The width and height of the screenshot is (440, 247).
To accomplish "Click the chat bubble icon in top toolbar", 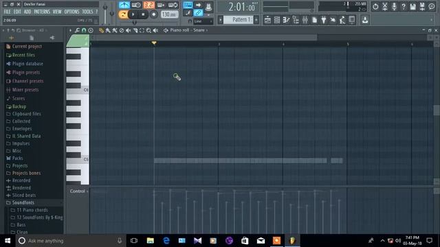I will click(432, 6).
